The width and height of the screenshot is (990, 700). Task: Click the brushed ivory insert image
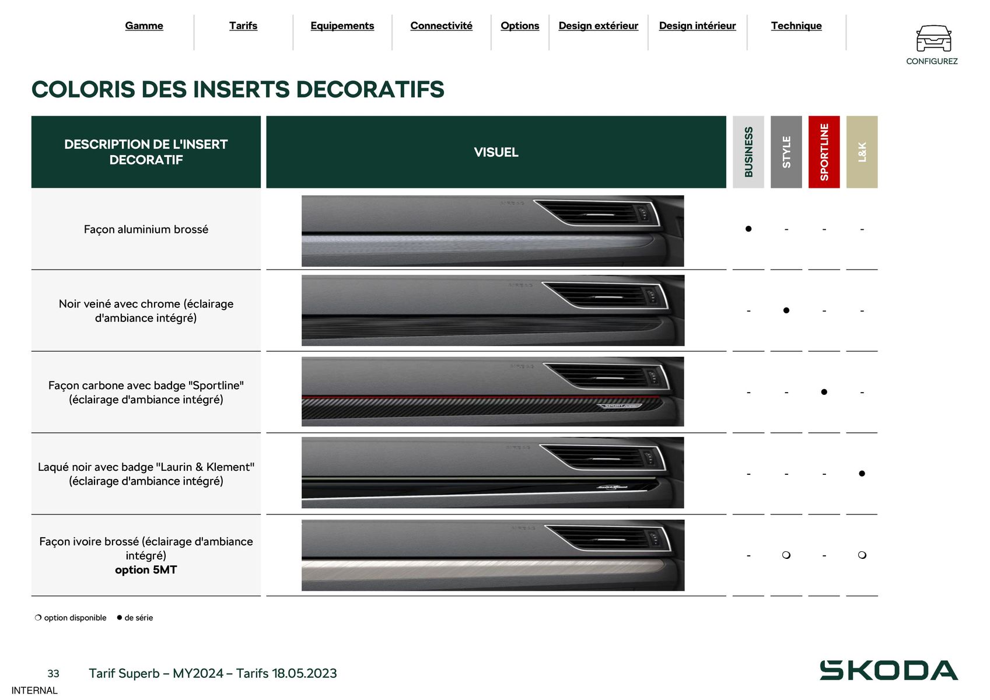click(493, 555)
